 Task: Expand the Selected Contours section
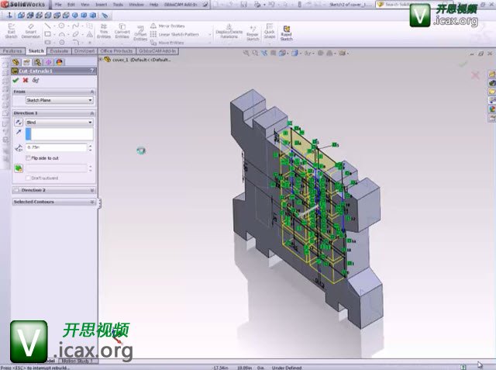[x=92, y=202]
